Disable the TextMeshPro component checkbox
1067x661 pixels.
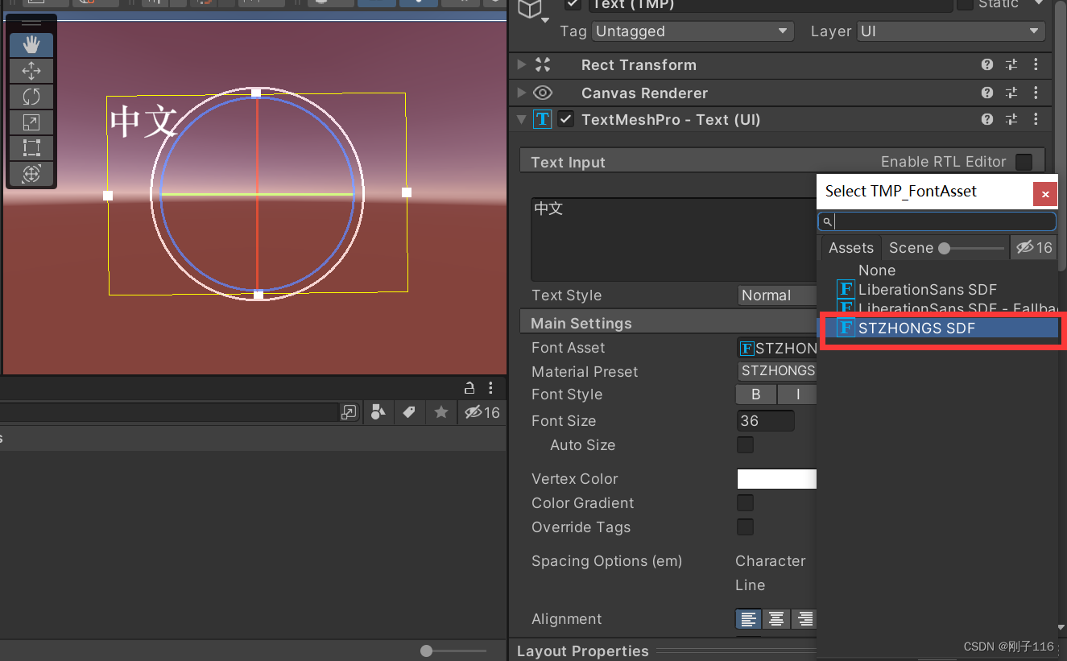point(566,120)
